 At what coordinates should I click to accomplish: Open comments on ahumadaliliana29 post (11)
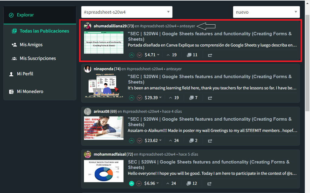click(x=192, y=55)
